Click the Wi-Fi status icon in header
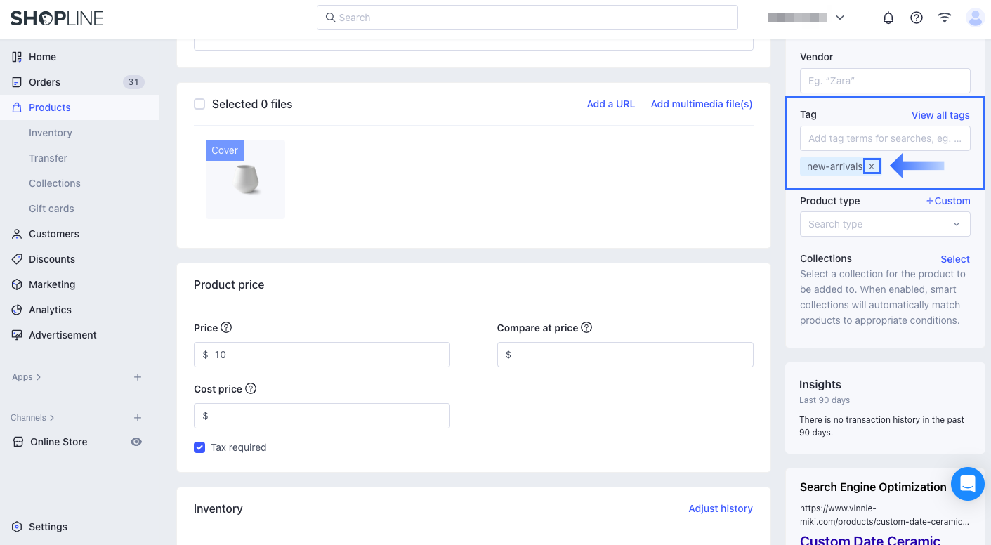Viewport: 991px width, 545px height. click(x=945, y=18)
